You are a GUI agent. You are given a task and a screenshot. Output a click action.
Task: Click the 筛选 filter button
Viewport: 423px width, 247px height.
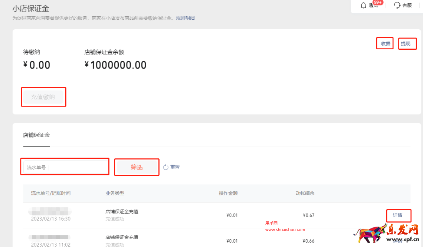(x=137, y=167)
